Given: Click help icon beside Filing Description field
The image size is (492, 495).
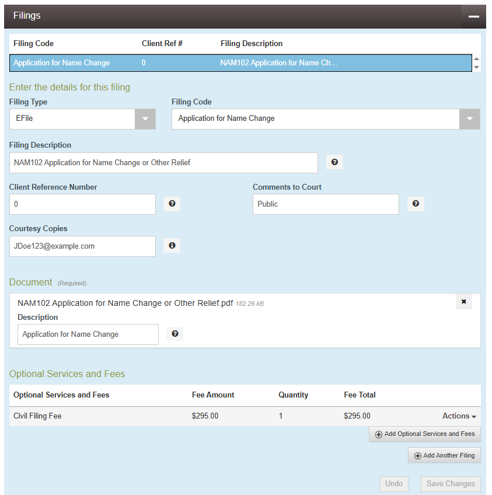Looking at the screenshot, I should tap(334, 162).
